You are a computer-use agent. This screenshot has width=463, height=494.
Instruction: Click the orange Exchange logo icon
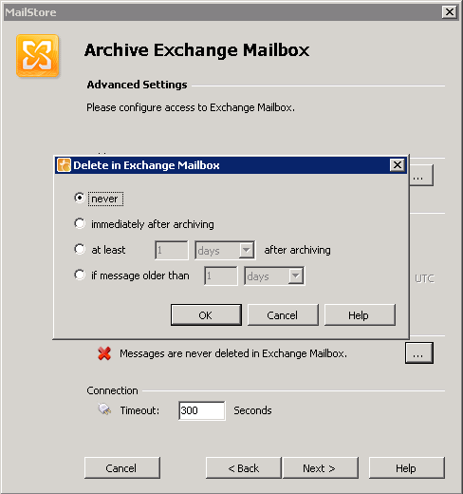[x=38, y=56]
